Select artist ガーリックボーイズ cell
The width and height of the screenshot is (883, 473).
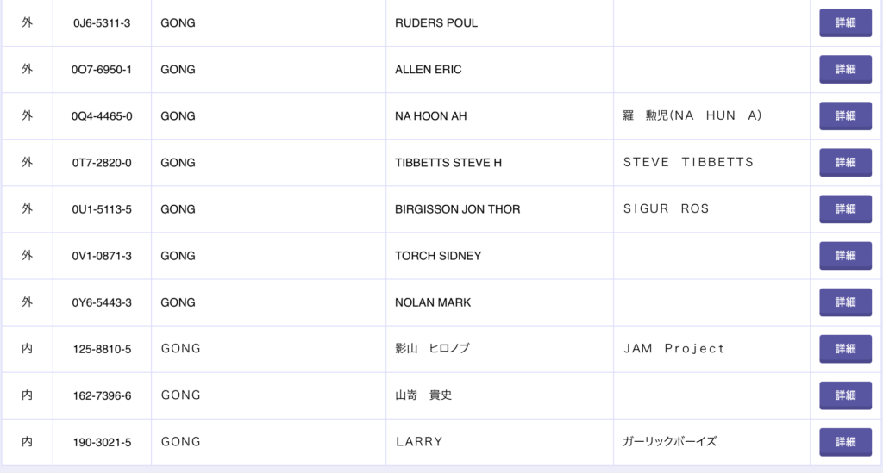669,442
